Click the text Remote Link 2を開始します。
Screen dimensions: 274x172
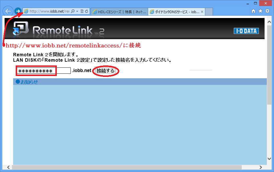pyautogui.click(x=46, y=54)
